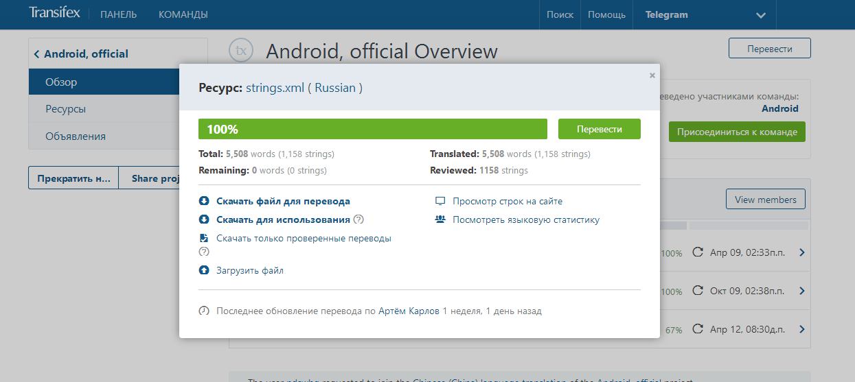This screenshot has width=855, height=382.
Task: Select the Ресурсы sidebar item
Action: [x=104, y=109]
